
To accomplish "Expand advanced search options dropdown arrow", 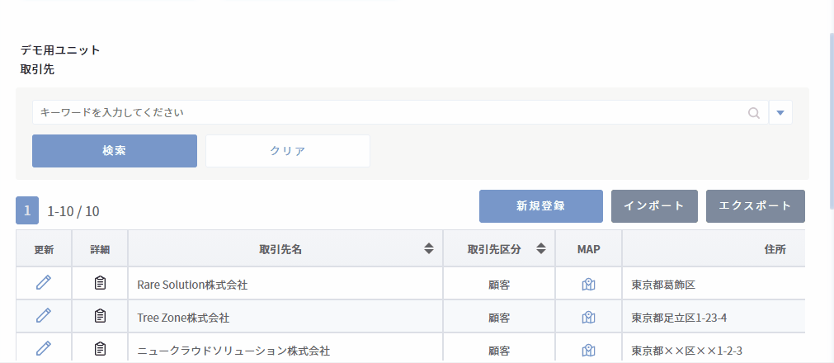I will tap(780, 112).
